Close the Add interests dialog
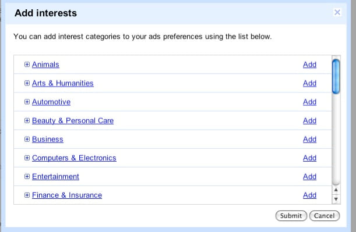356x232 pixels. [x=337, y=12]
